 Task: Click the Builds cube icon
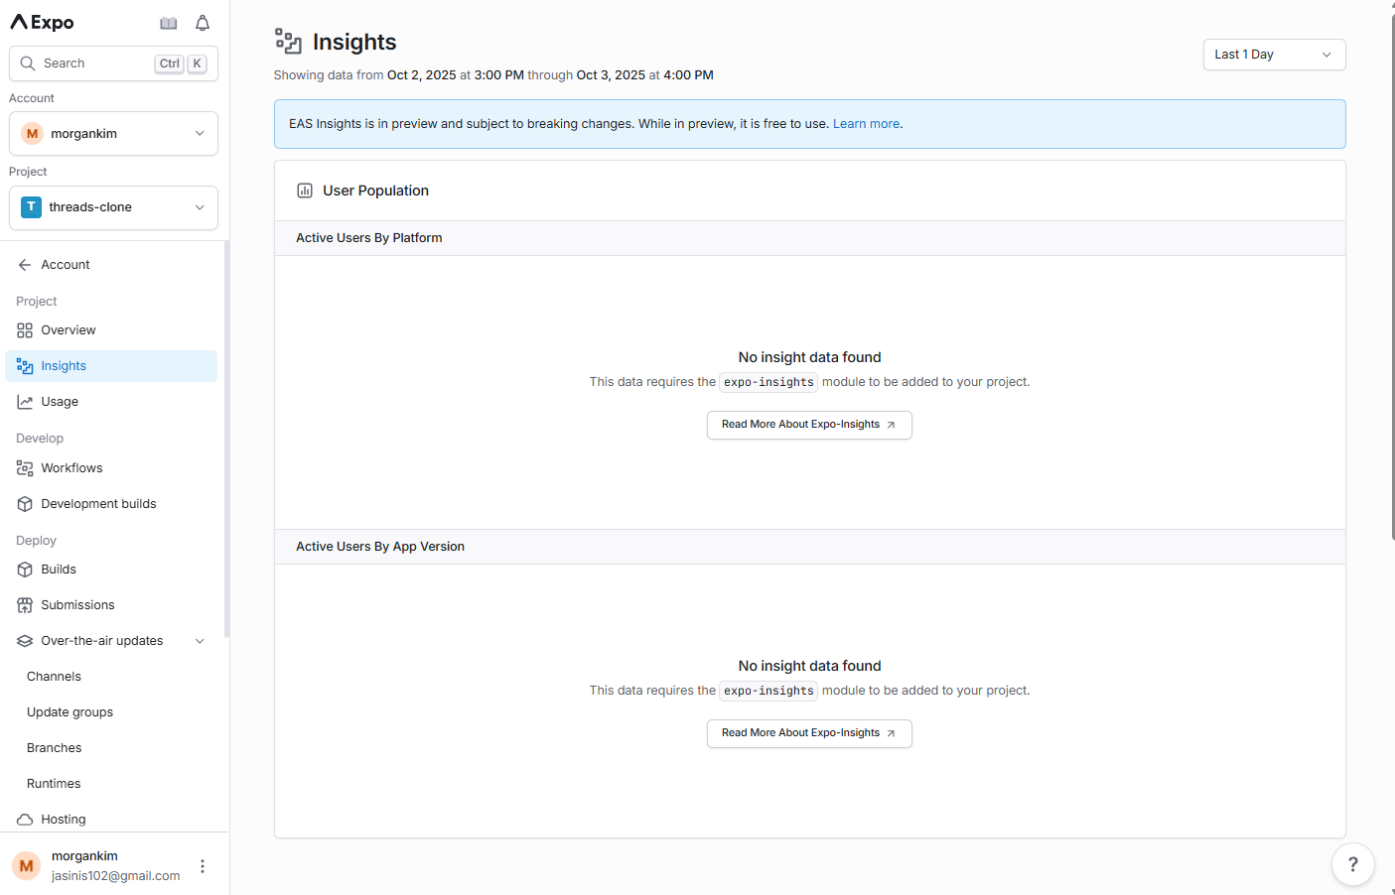(25, 570)
